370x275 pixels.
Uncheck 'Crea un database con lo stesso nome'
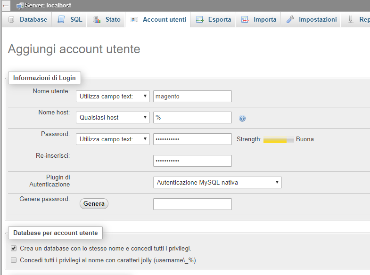(14, 248)
